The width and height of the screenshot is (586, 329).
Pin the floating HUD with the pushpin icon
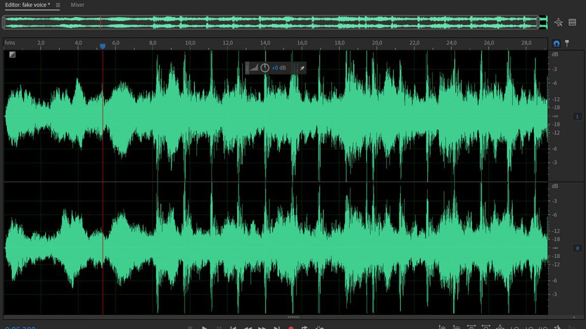pos(302,68)
